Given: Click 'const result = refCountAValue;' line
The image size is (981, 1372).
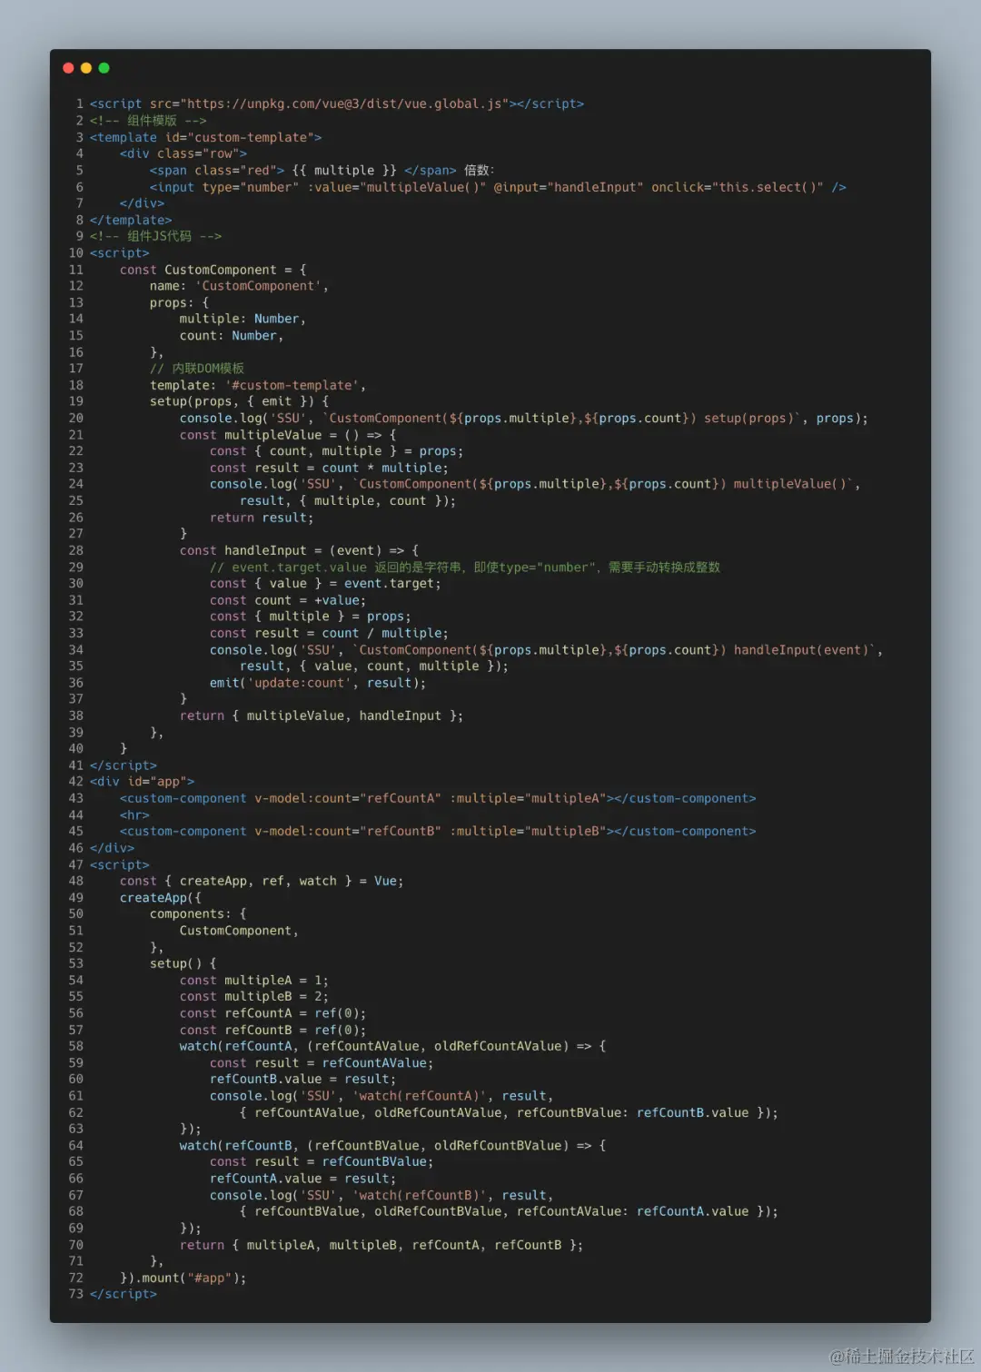Looking at the screenshot, I should point(322,1063).
